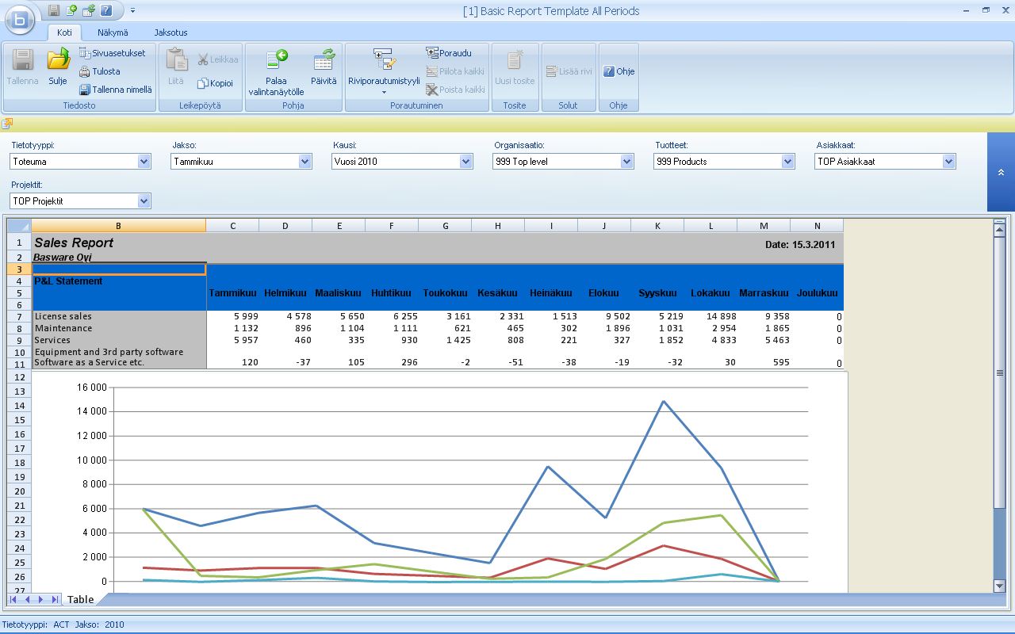
Task: Open the round Basware application menu button
Action: [21, 20]
